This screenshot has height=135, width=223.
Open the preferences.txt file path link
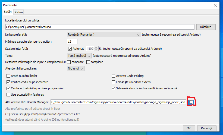43,114
